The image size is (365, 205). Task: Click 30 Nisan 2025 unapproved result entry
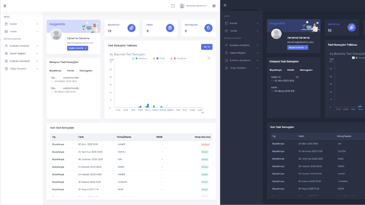[x=66, y=90]
